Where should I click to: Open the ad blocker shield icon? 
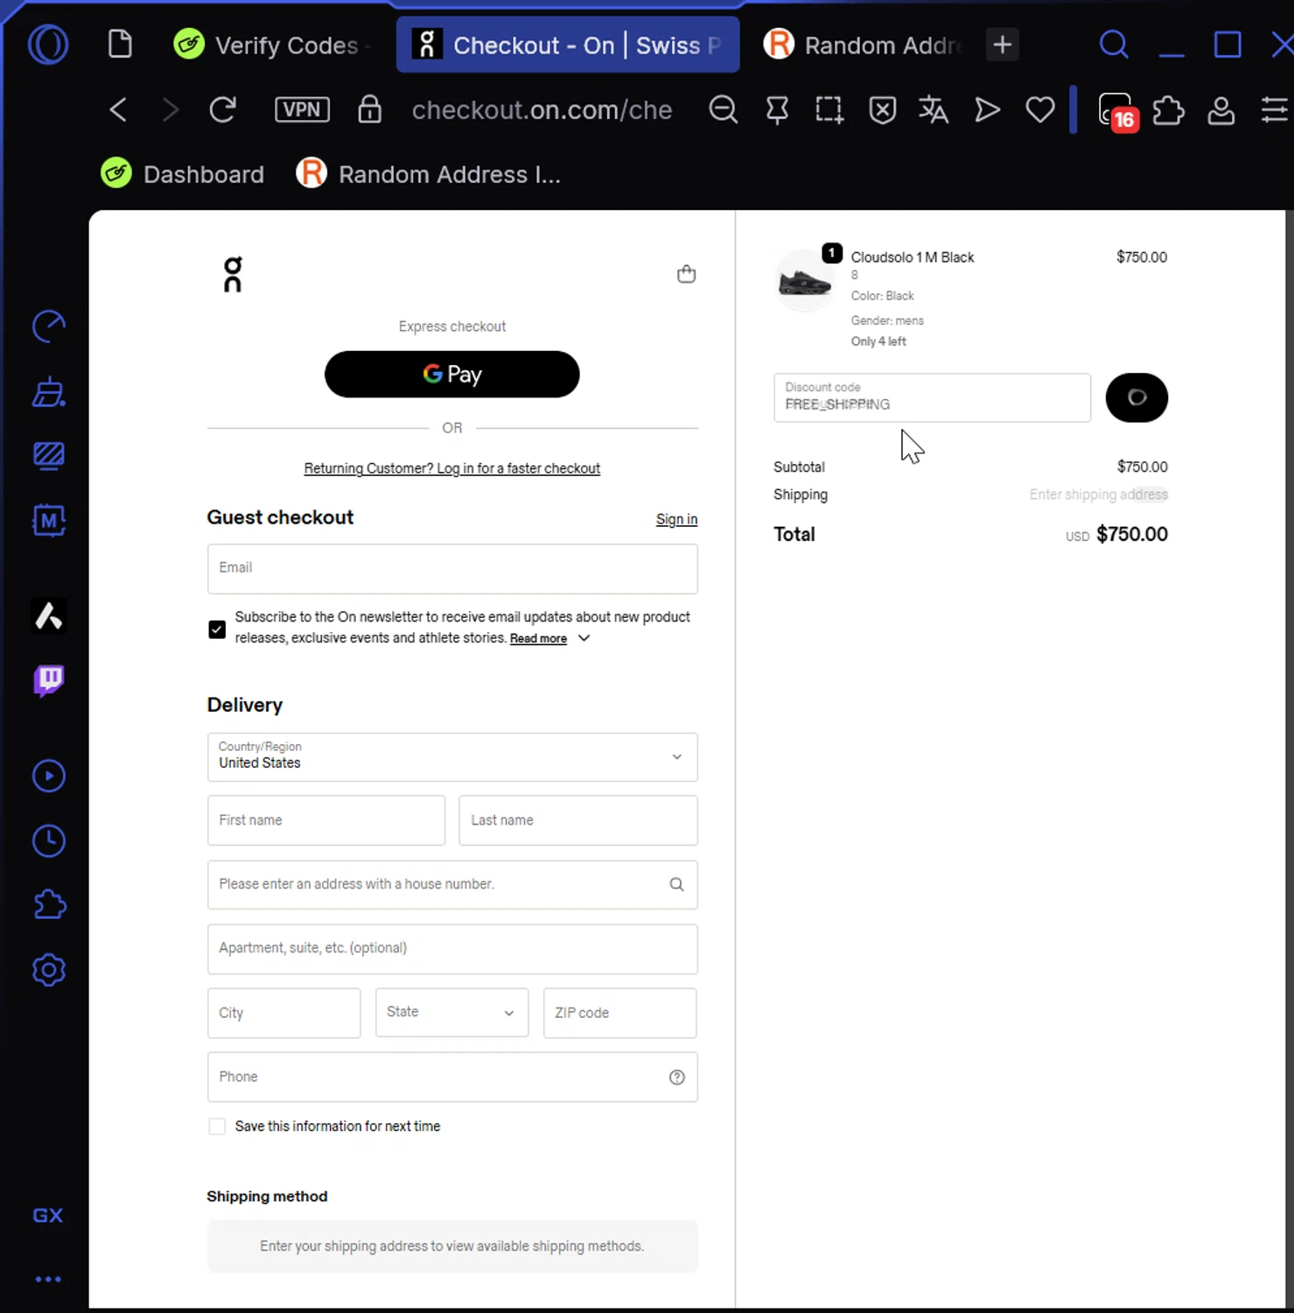click(x=882, y=110)
